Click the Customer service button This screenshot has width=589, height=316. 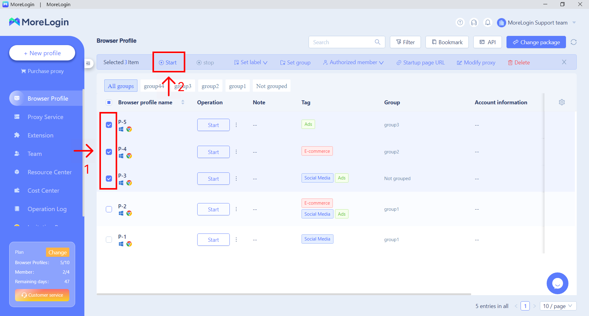pyautogui.click(x=42, y=295)
